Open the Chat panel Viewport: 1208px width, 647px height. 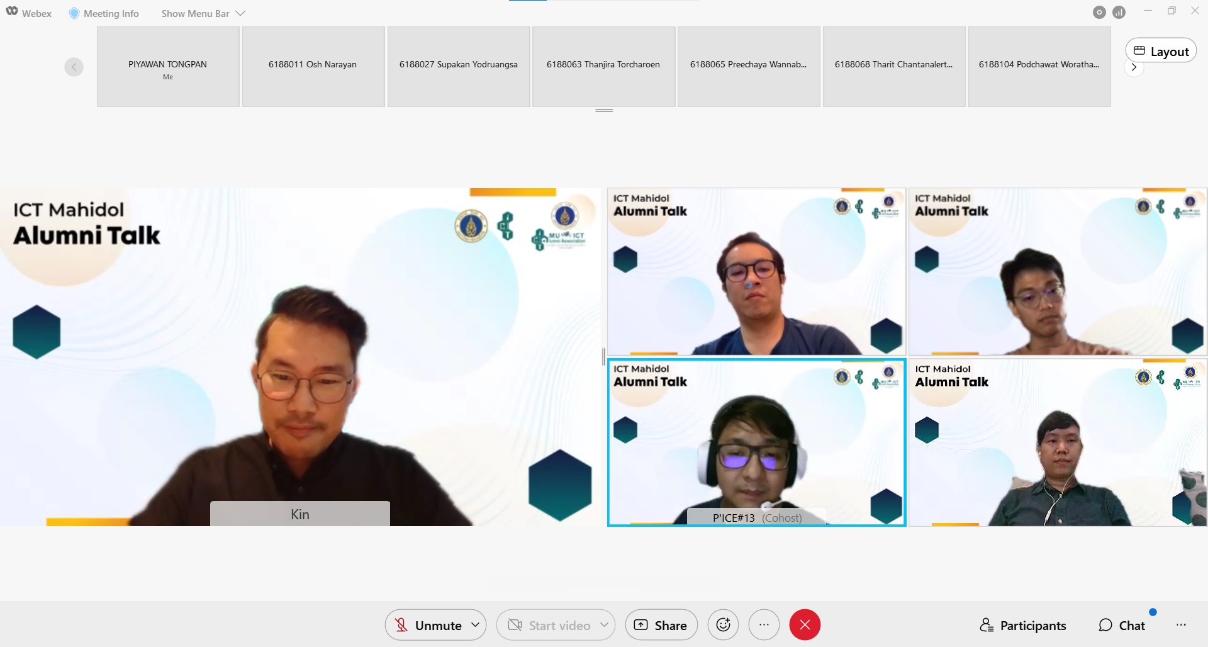tap(1122, 625)
